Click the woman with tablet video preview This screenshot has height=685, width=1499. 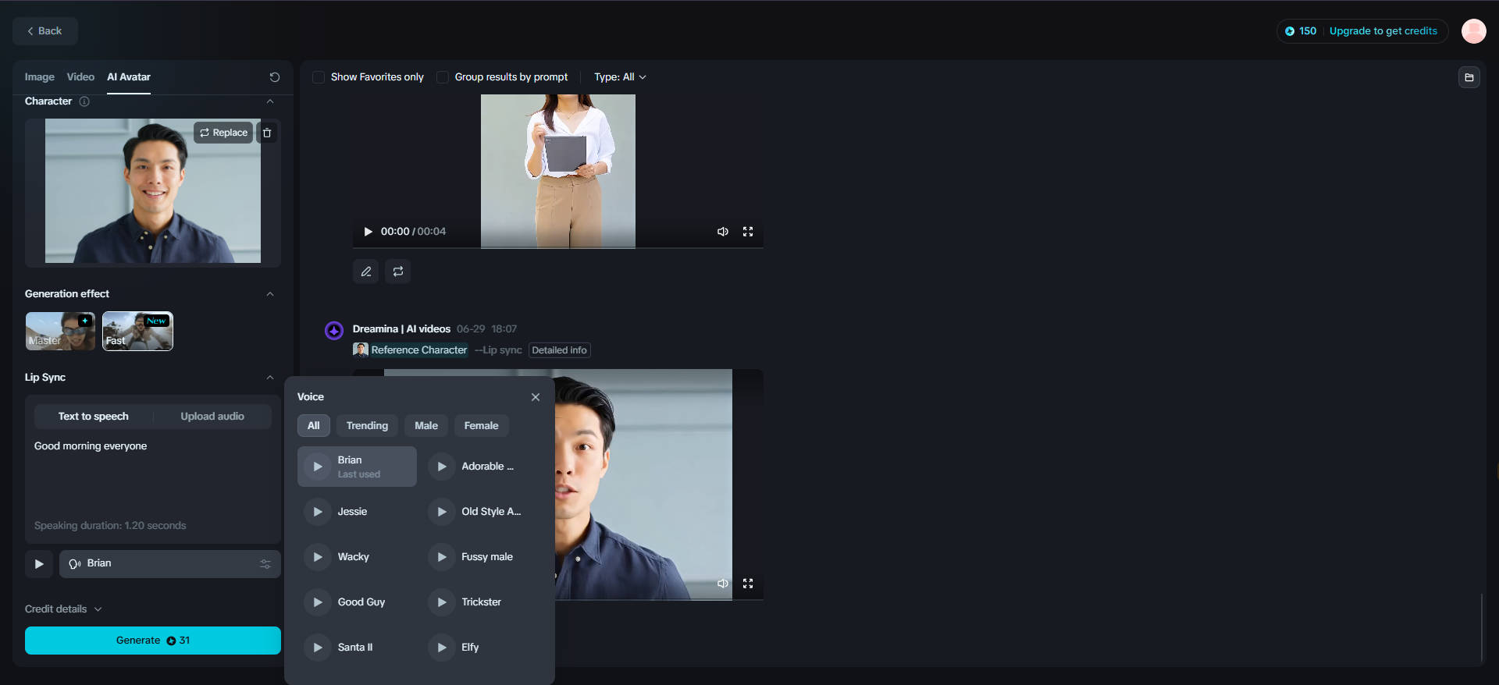click(558, 171)
